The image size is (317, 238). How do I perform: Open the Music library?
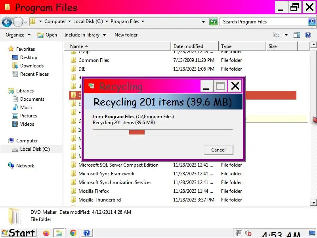pyautogui.click(x=26, y=107)
